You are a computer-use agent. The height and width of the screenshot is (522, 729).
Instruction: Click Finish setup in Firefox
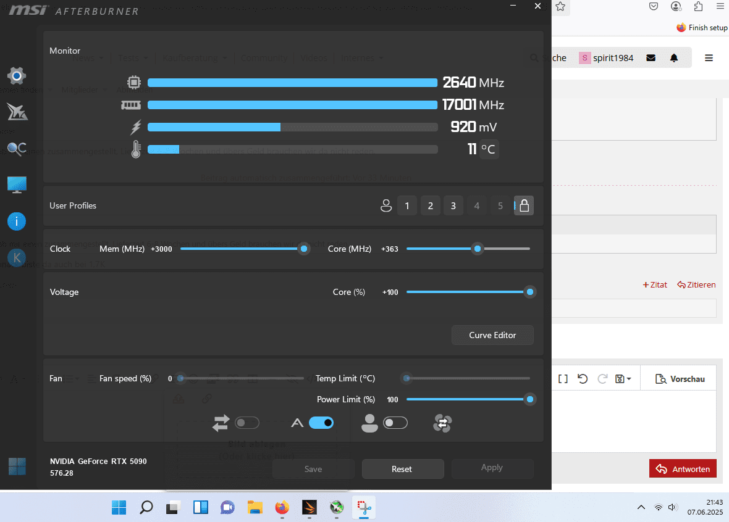click(x=702, y=28)
